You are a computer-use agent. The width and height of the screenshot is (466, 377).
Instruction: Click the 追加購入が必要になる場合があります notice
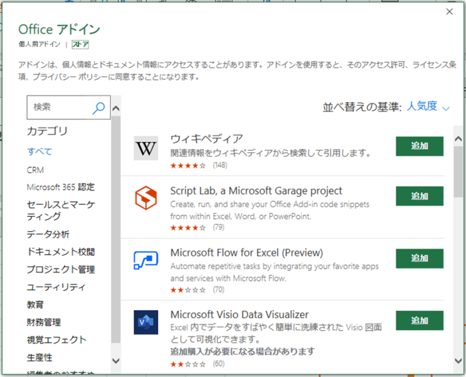pos(243,352)
